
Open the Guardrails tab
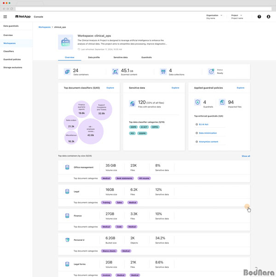pyautogui.click(x=146, y=57)
